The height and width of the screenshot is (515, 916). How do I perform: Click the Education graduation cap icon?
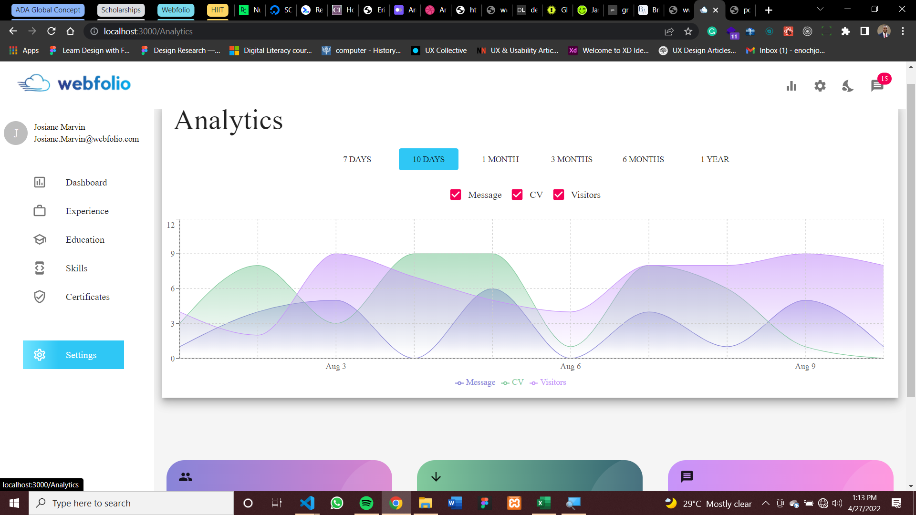tap(40, 239)
